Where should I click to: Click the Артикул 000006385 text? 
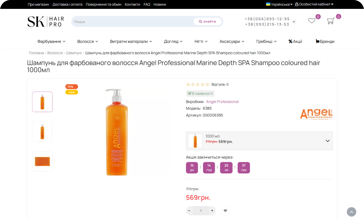205,115
